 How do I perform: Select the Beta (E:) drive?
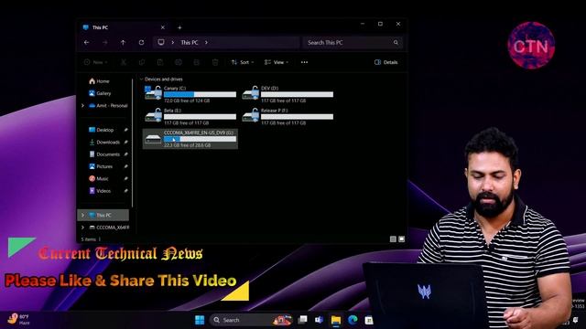190,116
